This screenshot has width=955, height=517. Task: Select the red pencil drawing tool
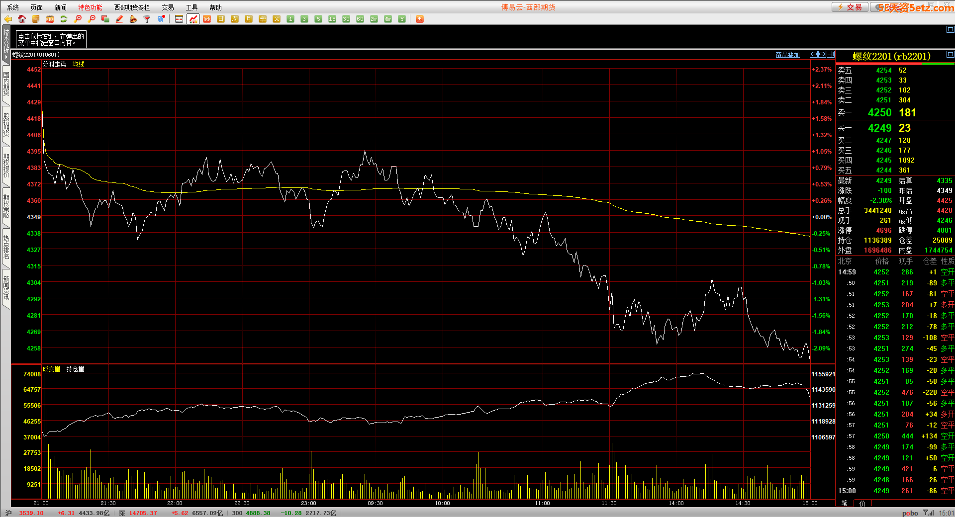119,19
